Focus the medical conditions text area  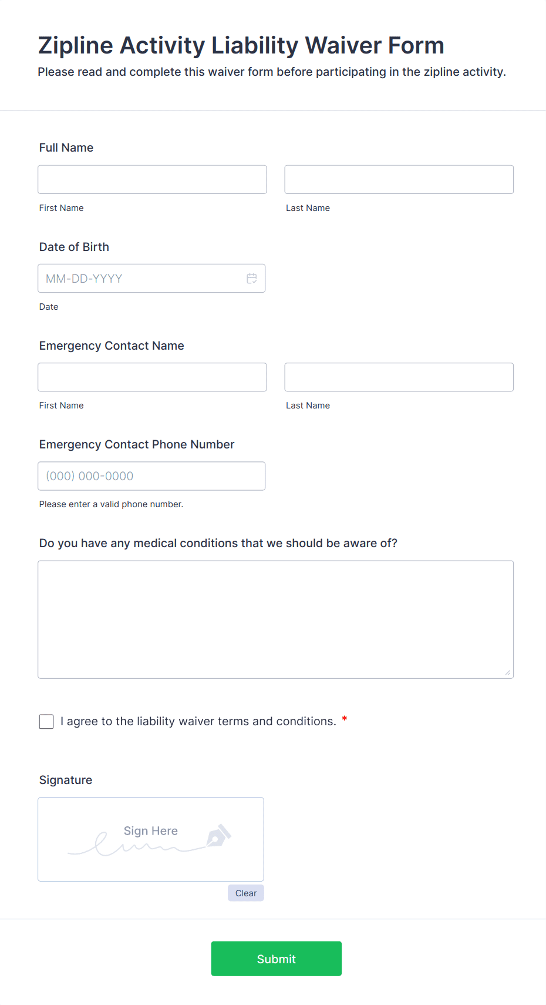[275, 617]
